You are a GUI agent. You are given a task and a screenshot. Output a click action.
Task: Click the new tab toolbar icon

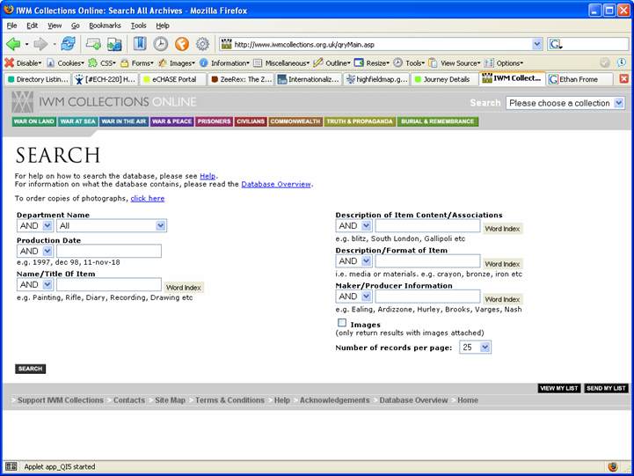coord(93,44)
